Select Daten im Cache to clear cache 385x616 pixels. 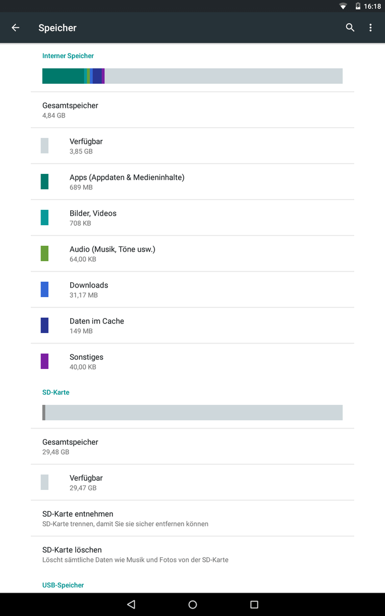pos(193,325)
